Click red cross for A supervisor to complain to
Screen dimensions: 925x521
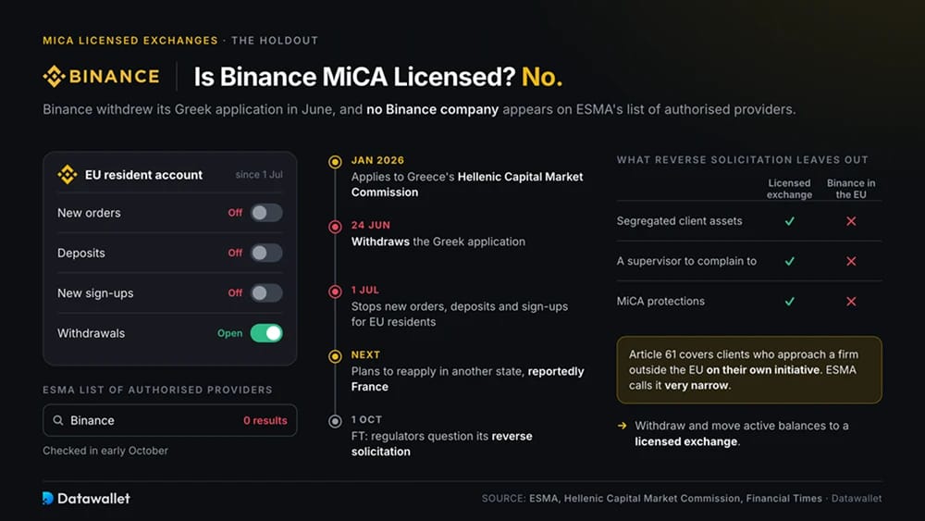pos(851,261)
